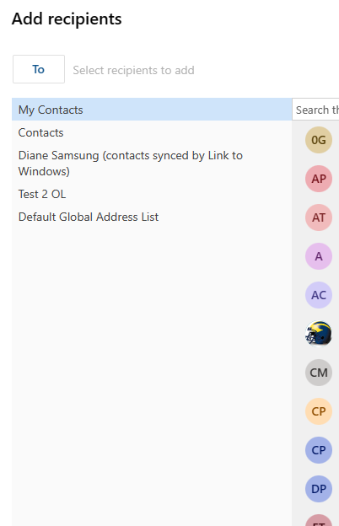Select the AT contact avatar
This screenshot has width=339, height=526.
click(319, 217)
